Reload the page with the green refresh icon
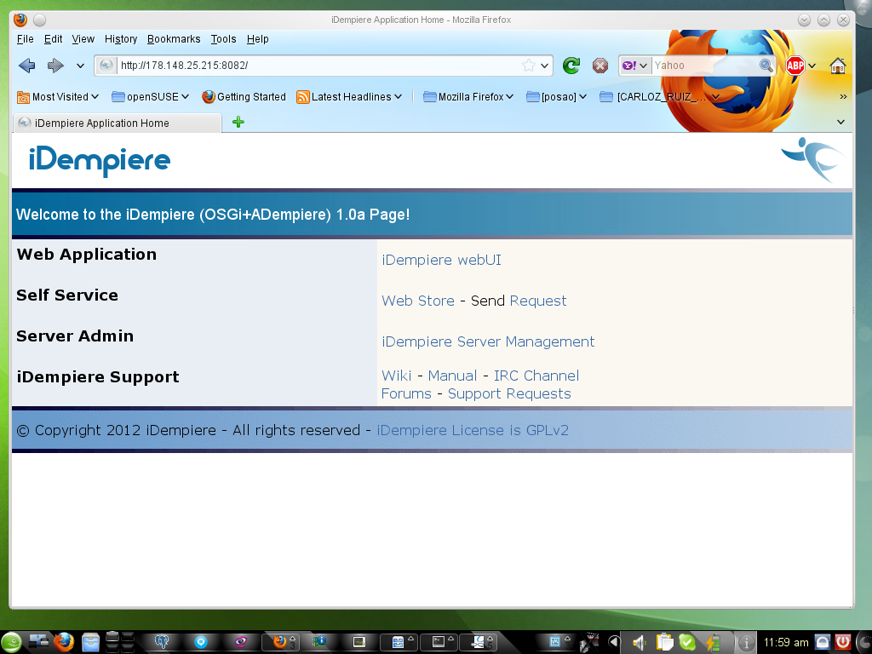Screen dimensions: 872x654 (571, 66)
